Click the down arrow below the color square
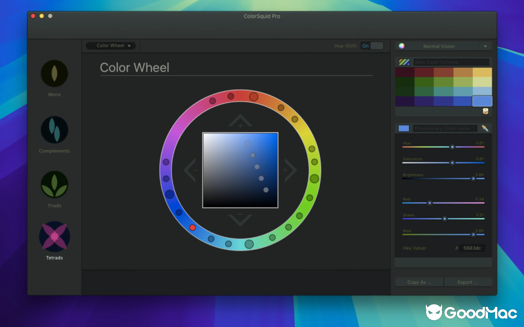The width and height of the screenshot is (524, 327). point(240,219)
